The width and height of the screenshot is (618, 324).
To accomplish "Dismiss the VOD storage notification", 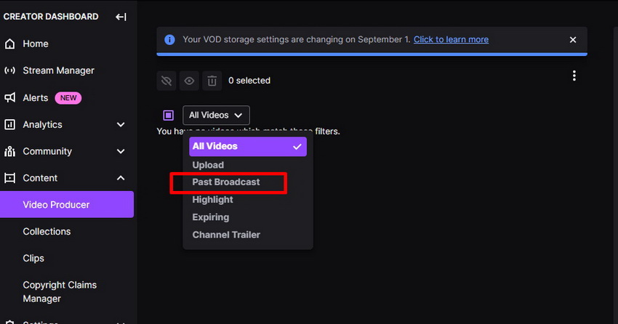I will [x=573, y=40].
